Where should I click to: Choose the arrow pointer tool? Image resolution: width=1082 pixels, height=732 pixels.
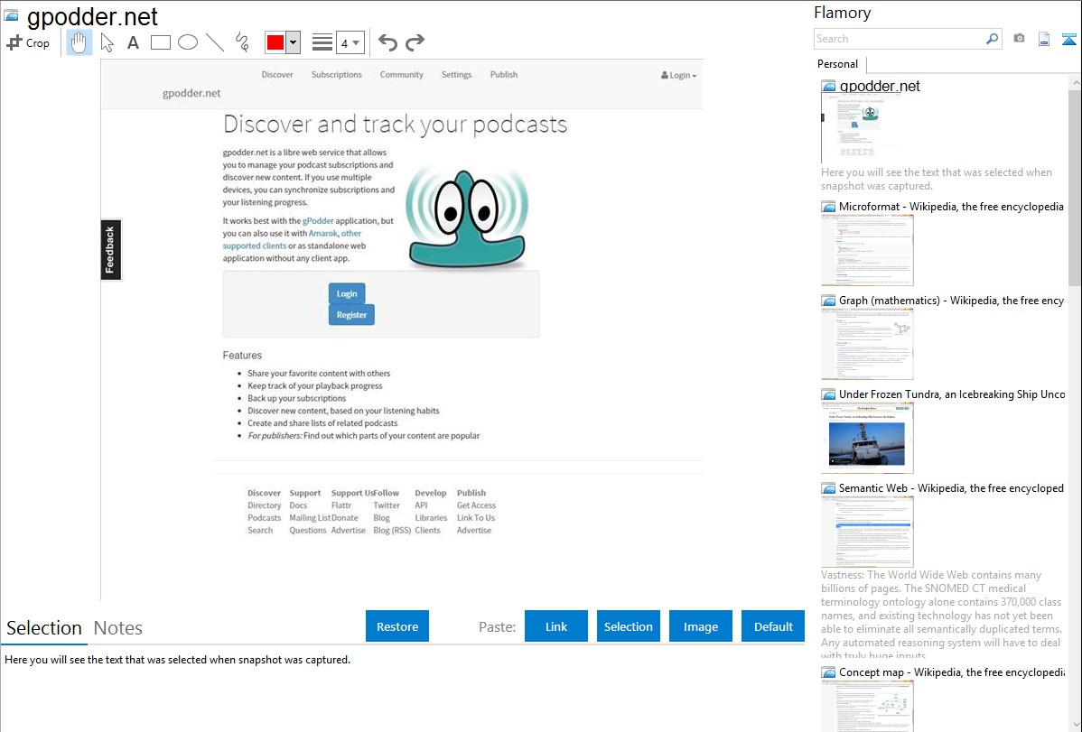pyautogui.click(x=107, y=42)
